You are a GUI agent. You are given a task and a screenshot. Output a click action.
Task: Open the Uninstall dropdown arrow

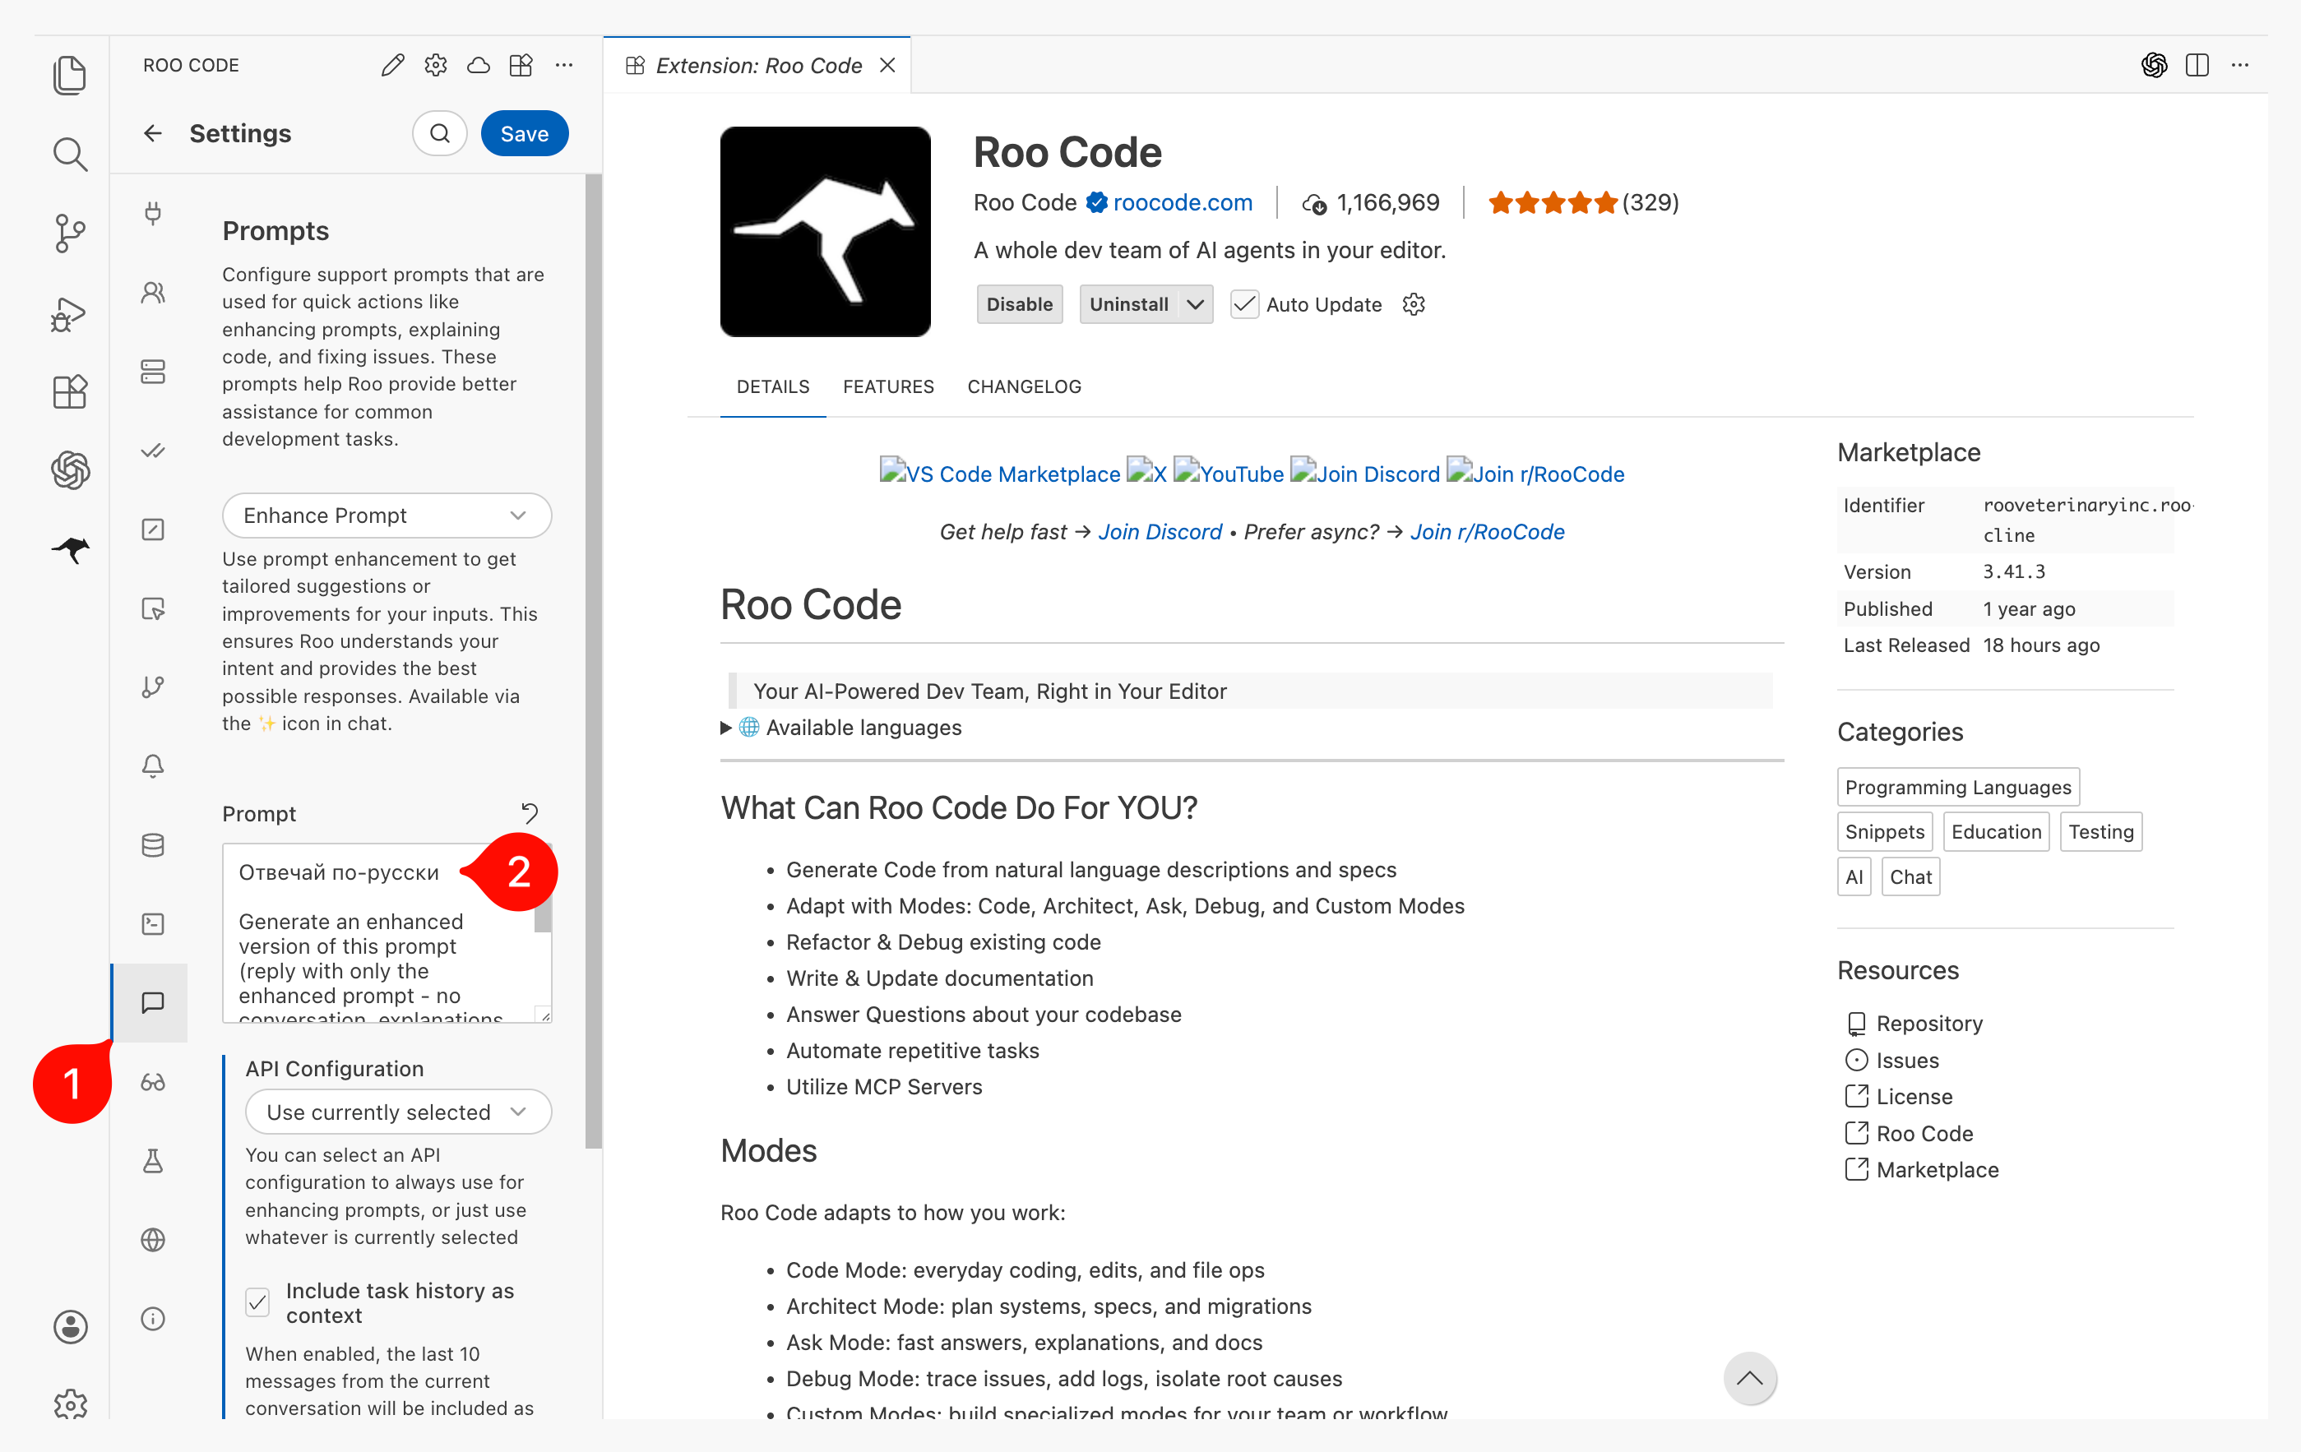1194,305
